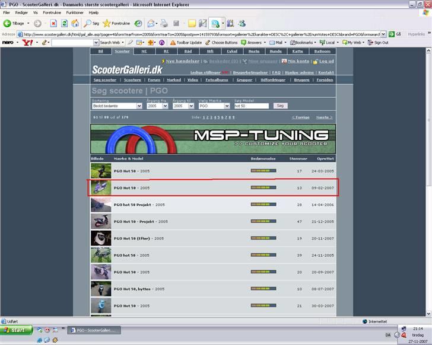Screen dimensions: 432x345
Task: Click the Søg search button
Action: 280,106
